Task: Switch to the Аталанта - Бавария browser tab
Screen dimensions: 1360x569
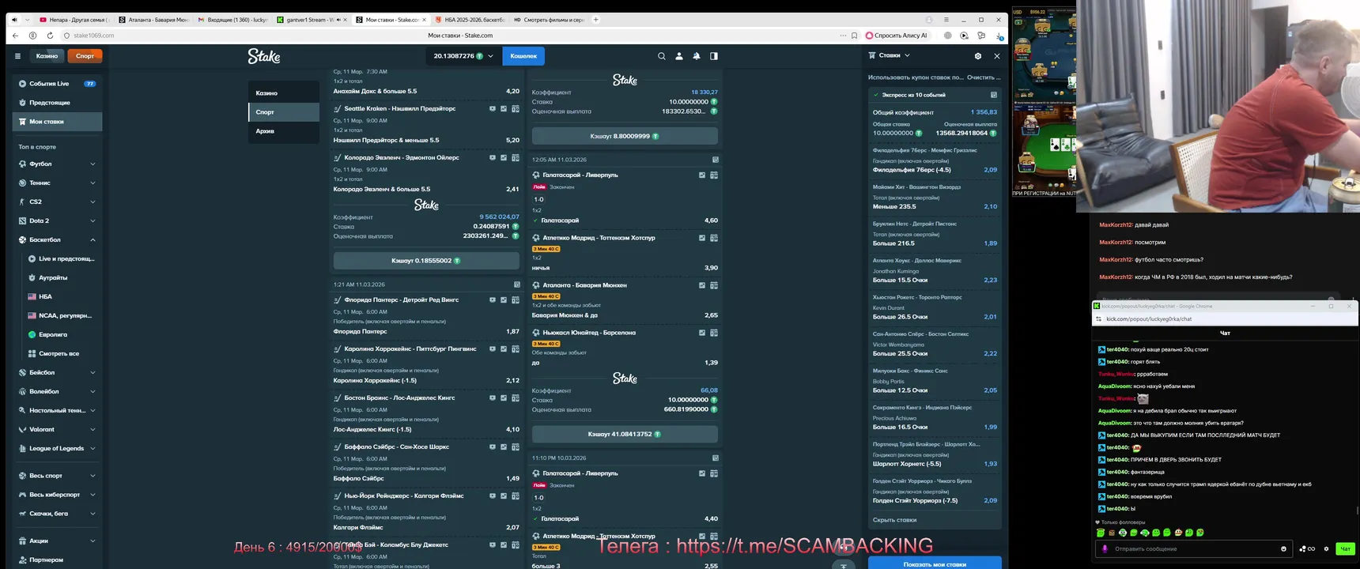Action: [154, 20]
